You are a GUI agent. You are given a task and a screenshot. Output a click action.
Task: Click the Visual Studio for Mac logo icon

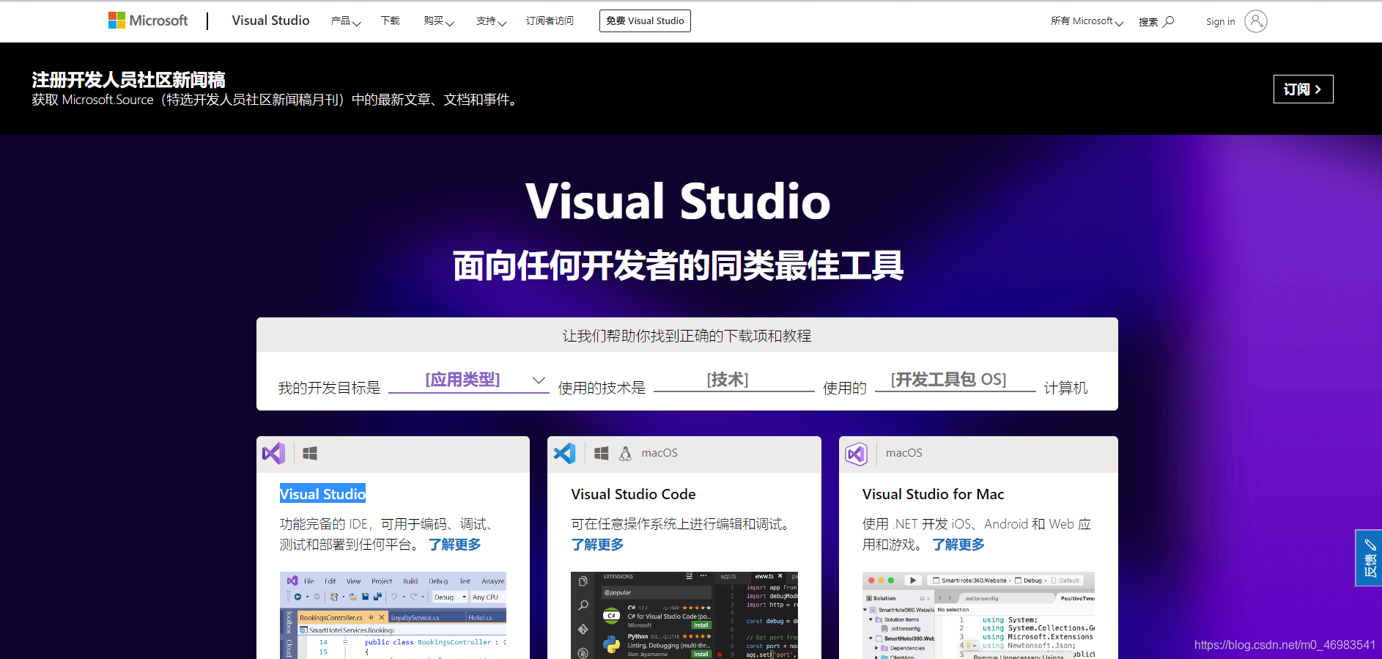click(x=856, y=454)
